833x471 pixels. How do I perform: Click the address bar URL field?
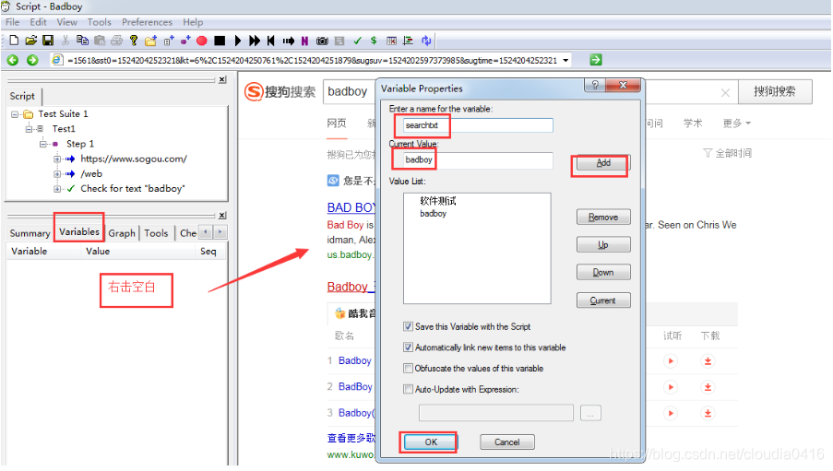(x=313, y=60)
